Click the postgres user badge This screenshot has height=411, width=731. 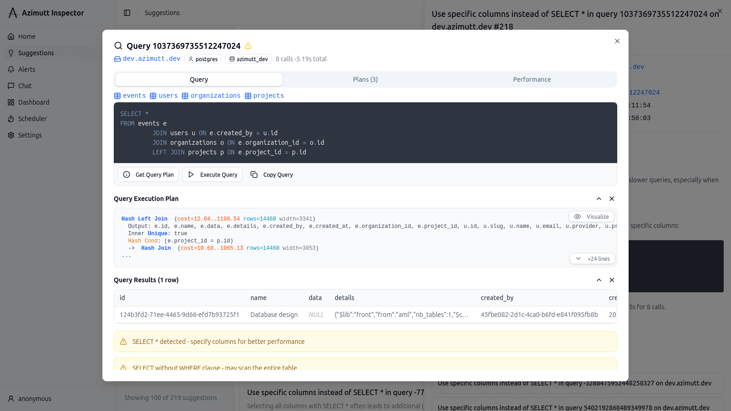point(203,59)
